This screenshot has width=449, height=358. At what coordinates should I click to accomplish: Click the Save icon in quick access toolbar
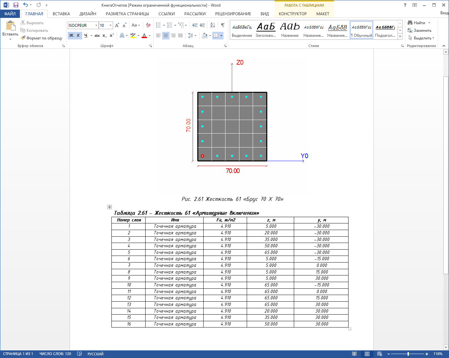(16, 5)
